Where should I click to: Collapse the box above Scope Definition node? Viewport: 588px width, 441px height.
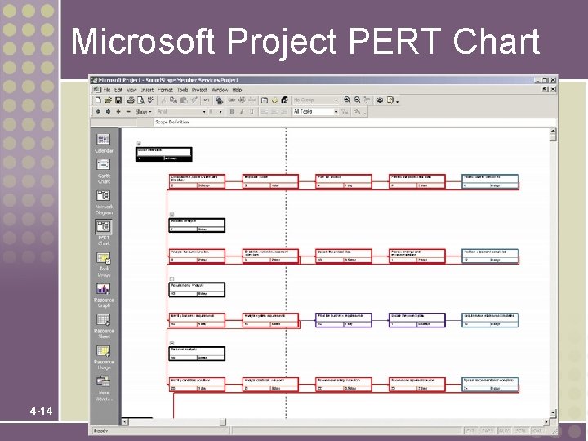click(x=139, y=143)
